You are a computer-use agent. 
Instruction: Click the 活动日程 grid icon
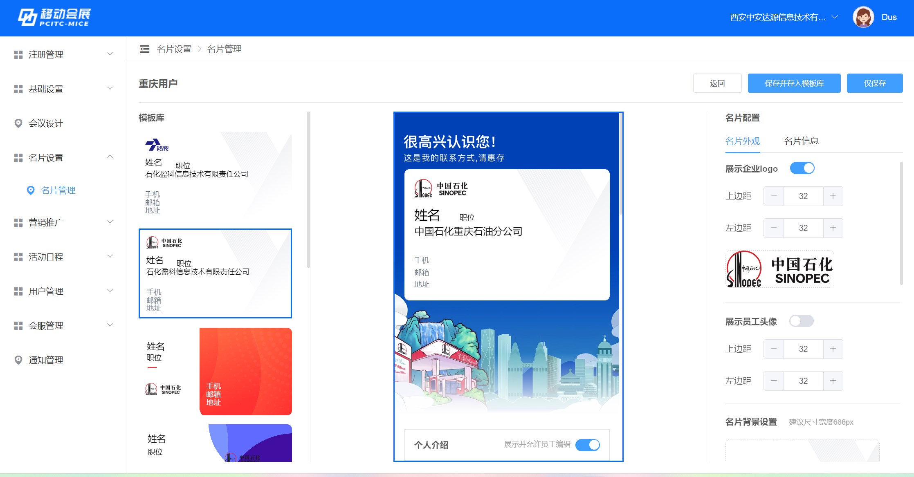click(18, 257)
